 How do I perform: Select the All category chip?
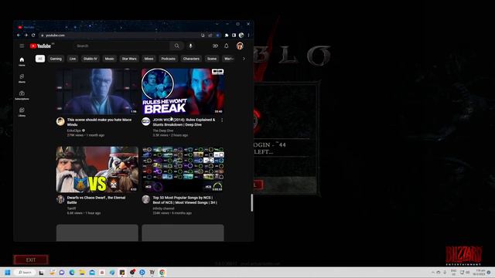[x=40, y=59]
